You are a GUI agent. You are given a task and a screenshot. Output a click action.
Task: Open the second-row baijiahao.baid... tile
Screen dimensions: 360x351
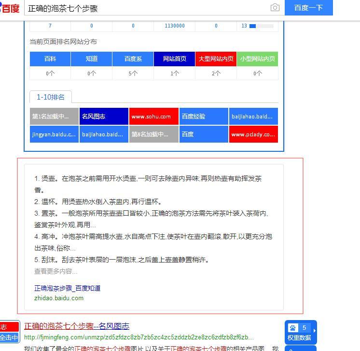coord(104,134)
